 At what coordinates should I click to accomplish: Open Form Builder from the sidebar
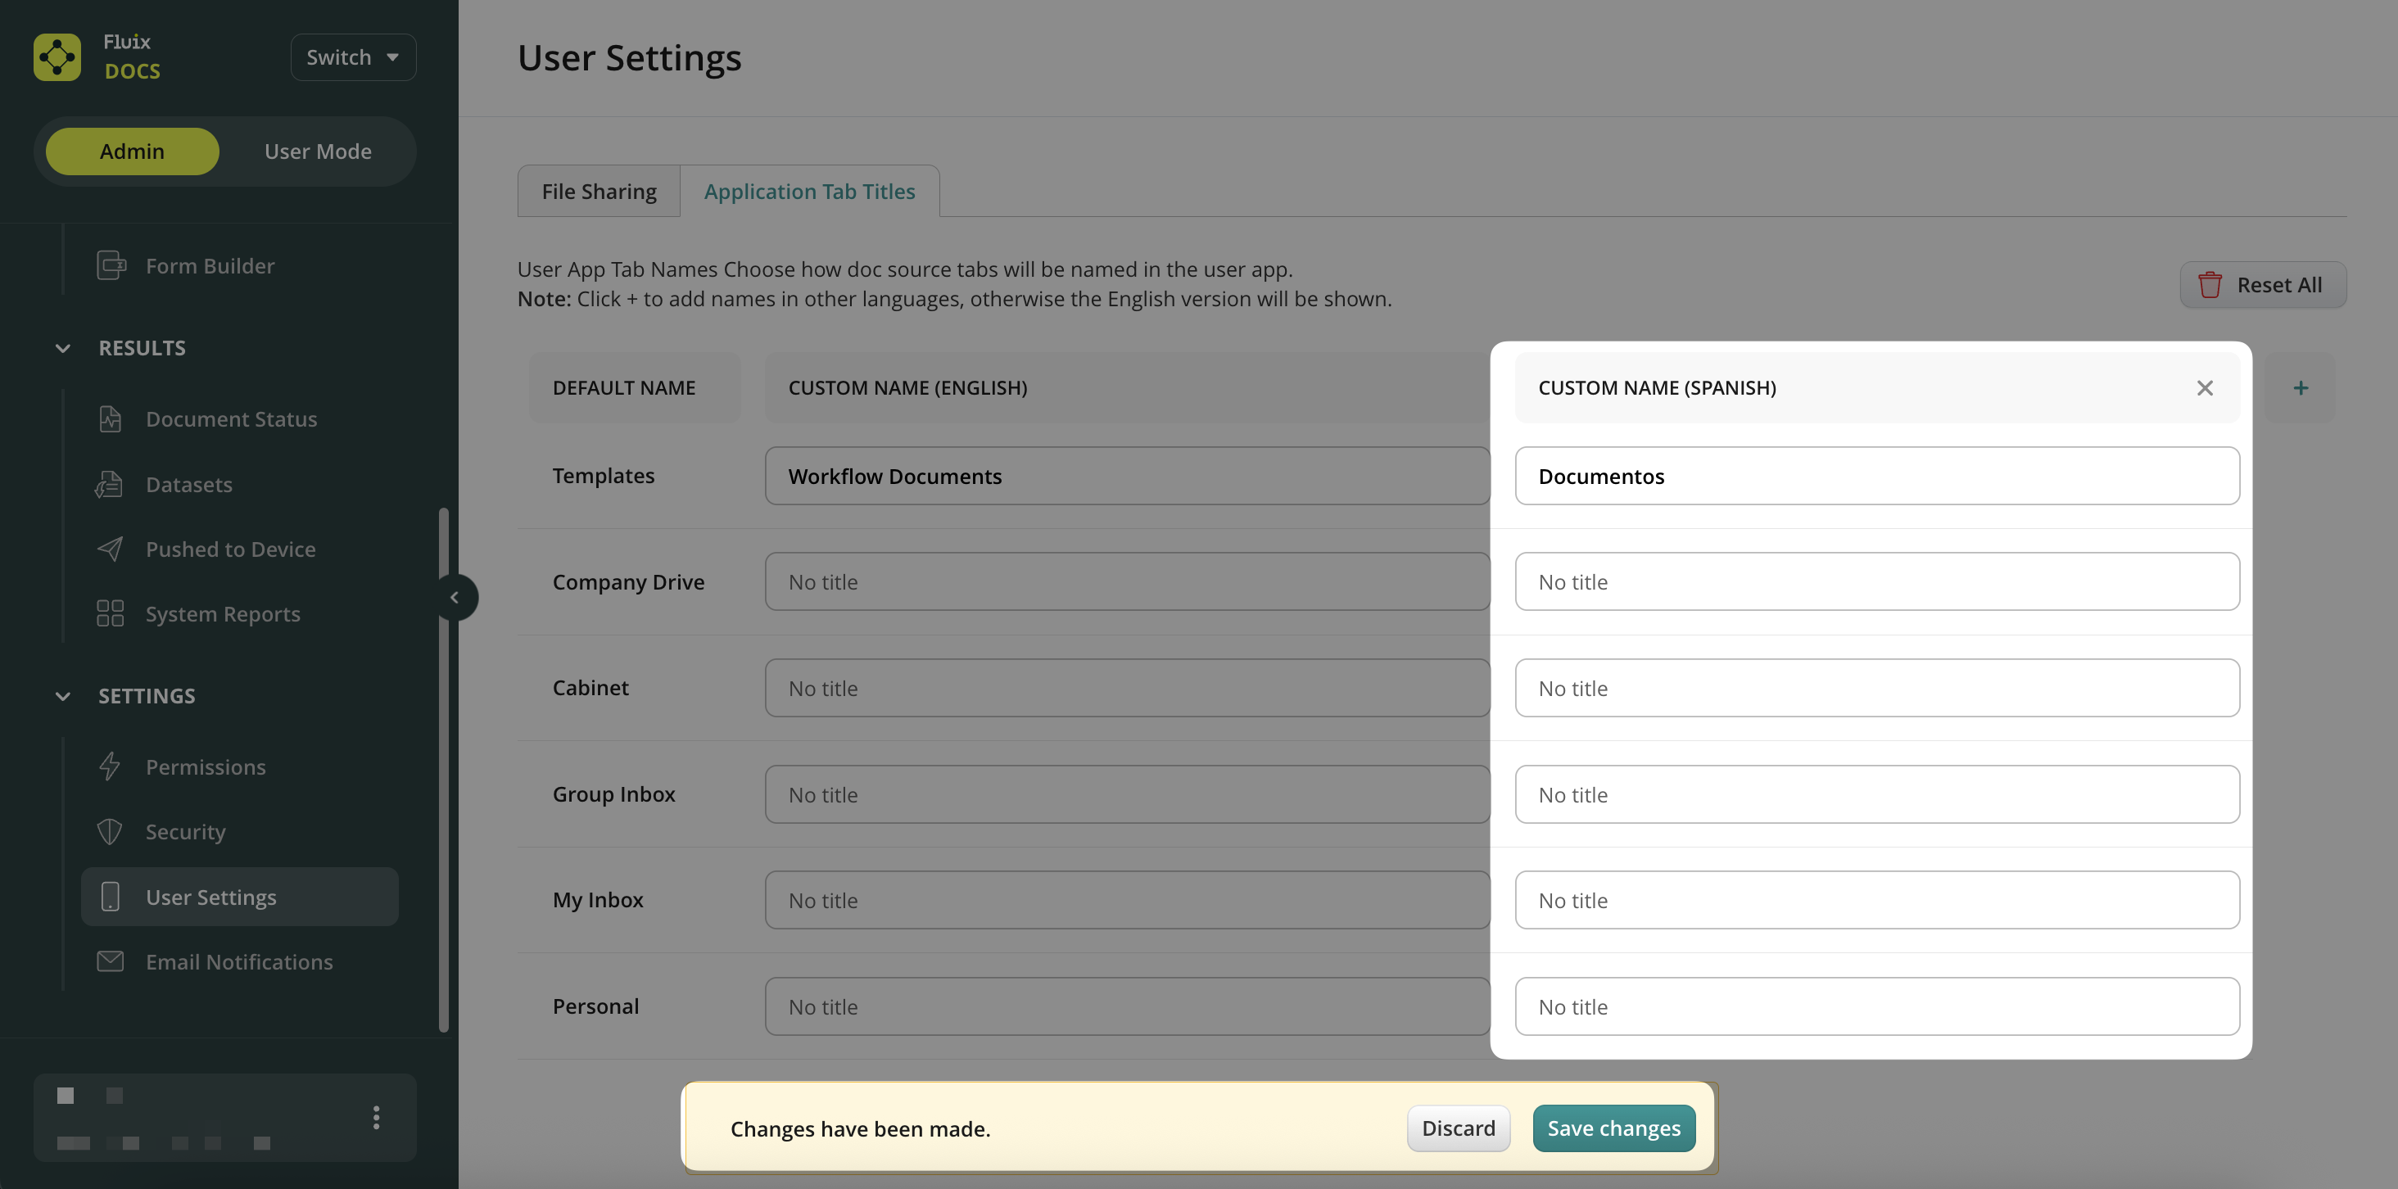pyautogui.click(x=210, y=266)
